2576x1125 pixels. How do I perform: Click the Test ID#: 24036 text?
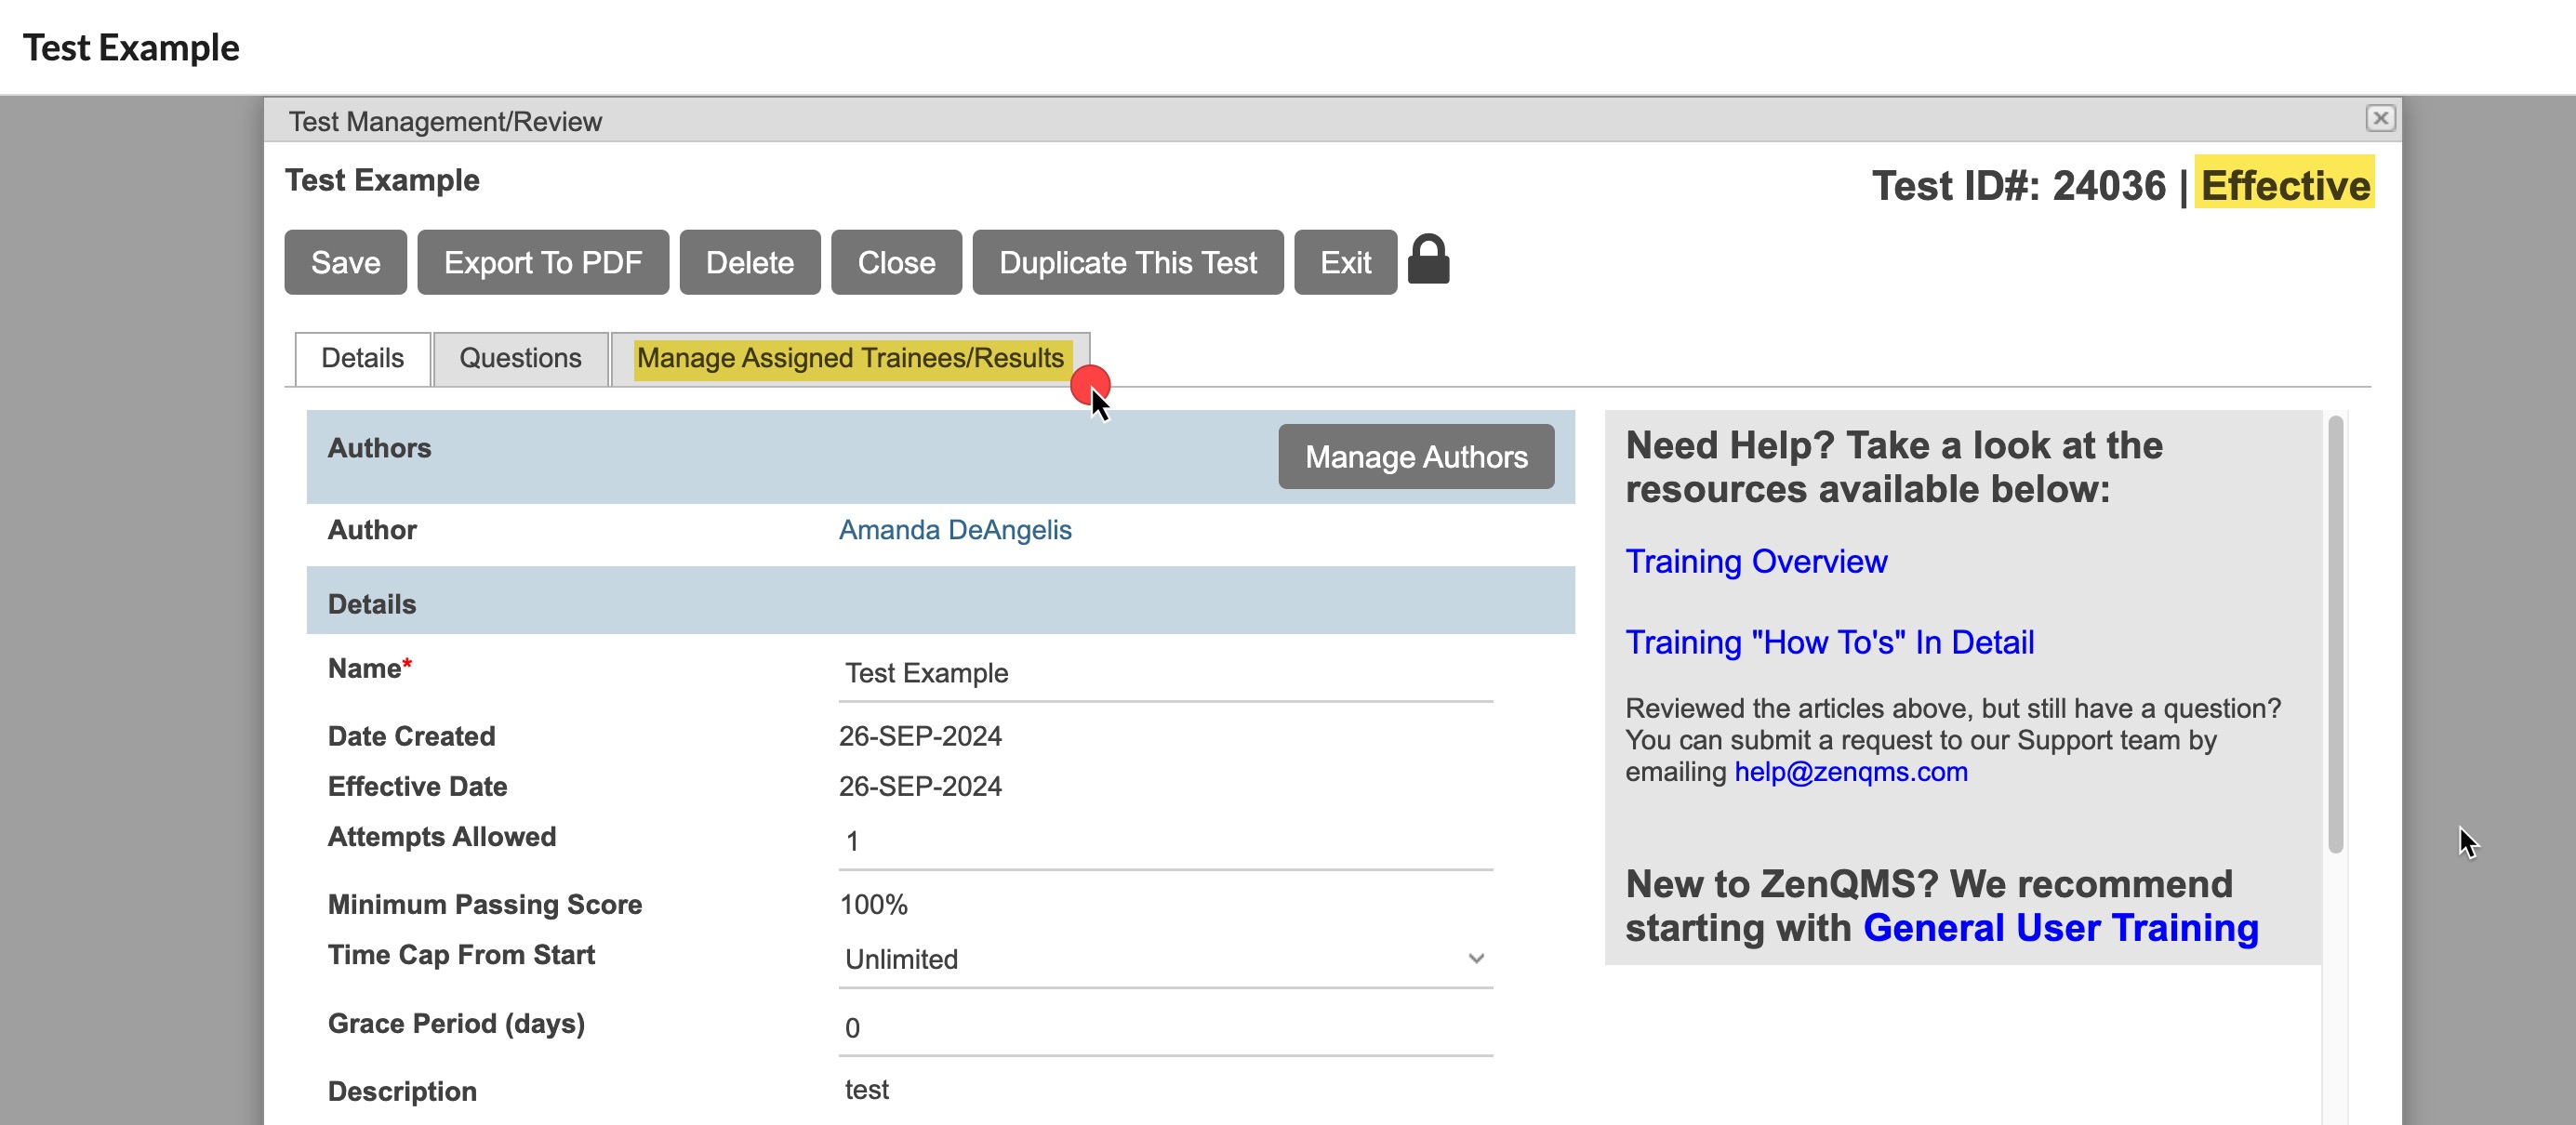point(2018,185)
